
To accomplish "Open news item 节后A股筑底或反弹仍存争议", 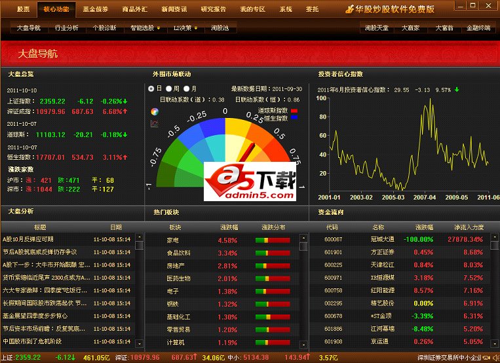I will [x=40, y=252].
